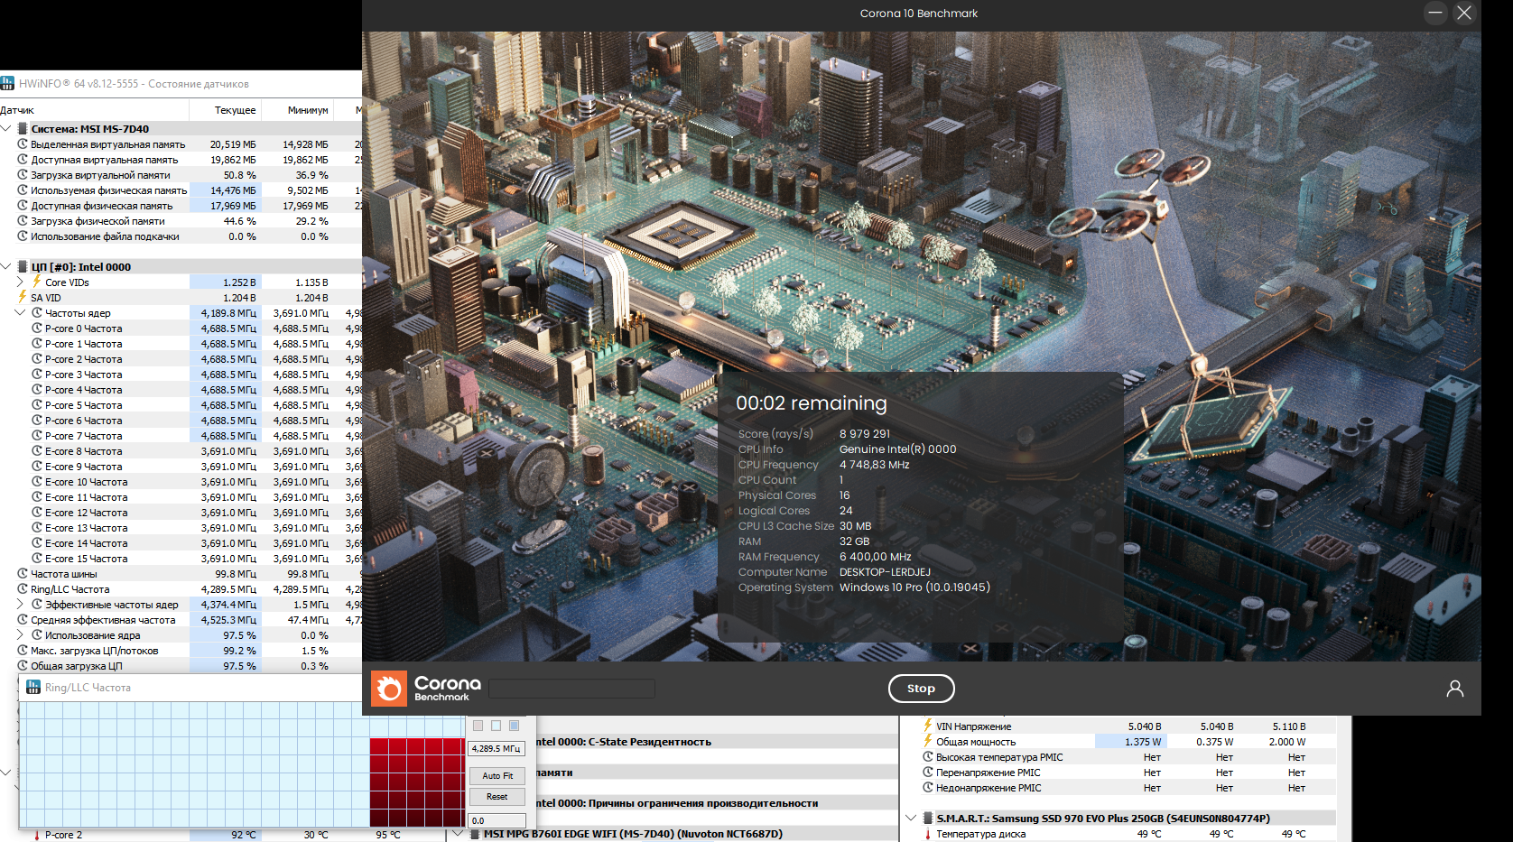Click the thermometer icon beside P-core 2

coord(37,835)
